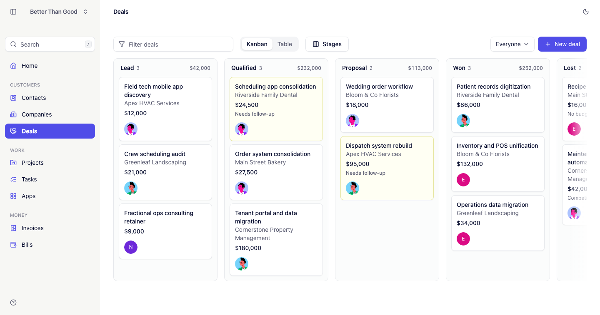Open Tasks page
The width and height of the screenshot is (600, 315).
pos(50,179)
